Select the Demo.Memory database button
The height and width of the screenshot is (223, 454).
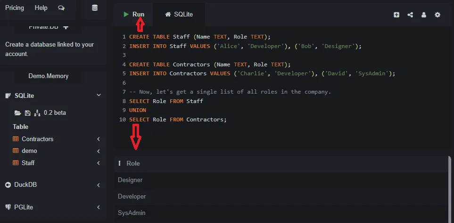tap(49, 76)
